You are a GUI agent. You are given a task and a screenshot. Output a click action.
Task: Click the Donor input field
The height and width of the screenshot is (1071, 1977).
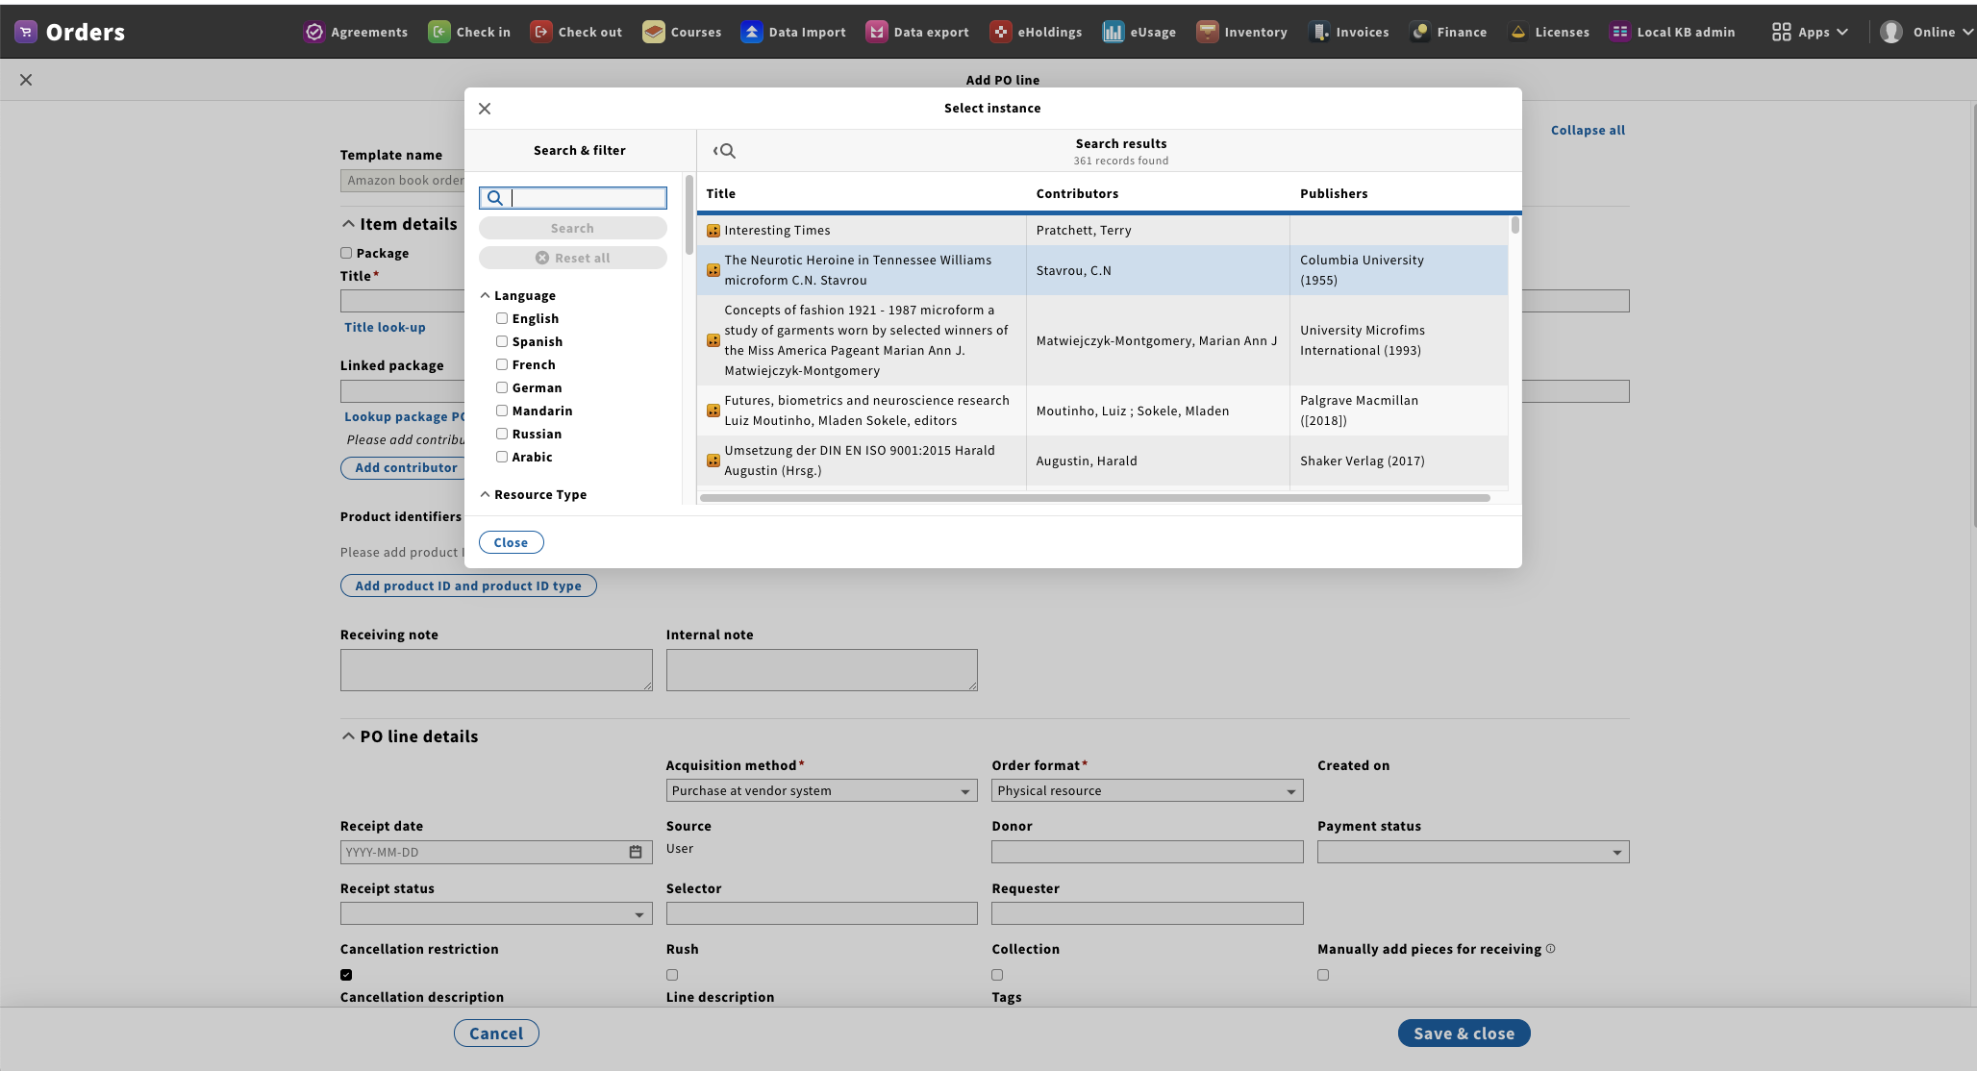coord(1147,852)
